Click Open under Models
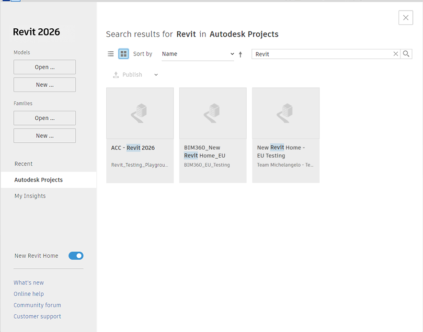This screenshot has height=332, width=423. coord(45,67)
